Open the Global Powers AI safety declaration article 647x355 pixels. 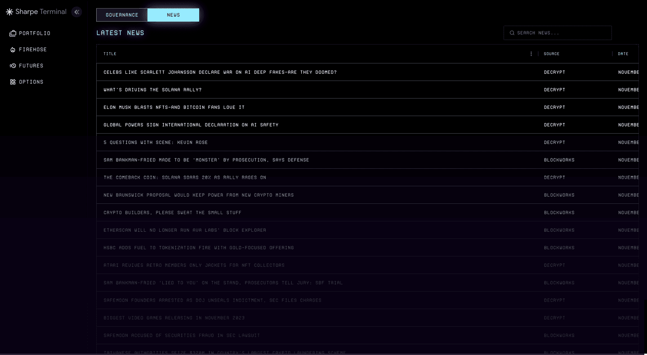click(x=191, y=125)
